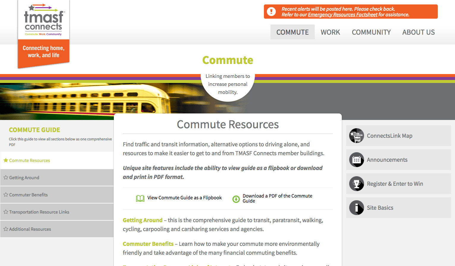This screenshot has width=455, height=266.
Task: Click the green download arrow icon
Action: coord(236,199)
